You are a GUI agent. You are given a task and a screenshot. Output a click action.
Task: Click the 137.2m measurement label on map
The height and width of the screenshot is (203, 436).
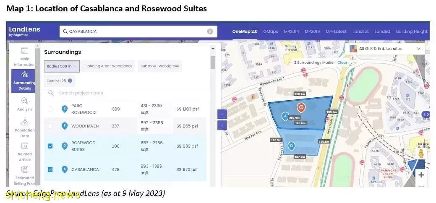tap(300, 157)
